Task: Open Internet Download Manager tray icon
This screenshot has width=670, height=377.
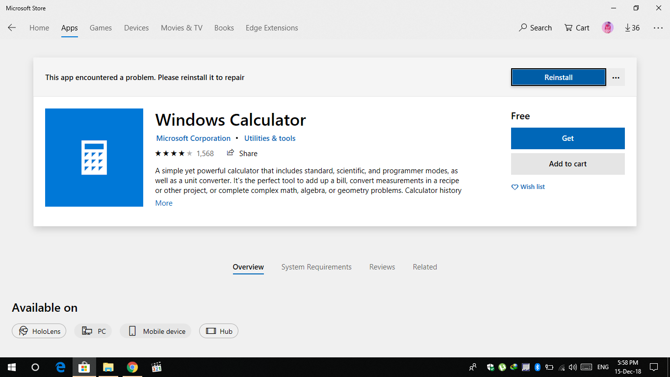Action: coord(514,367)
